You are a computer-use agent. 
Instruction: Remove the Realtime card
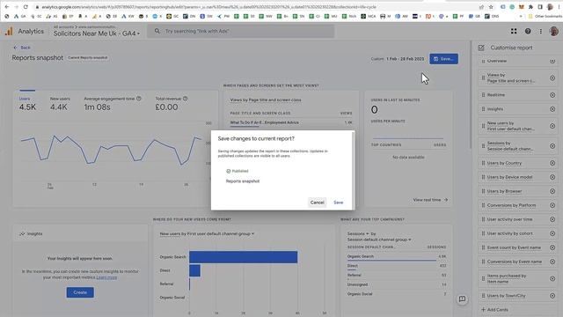(x=552, y=95)
